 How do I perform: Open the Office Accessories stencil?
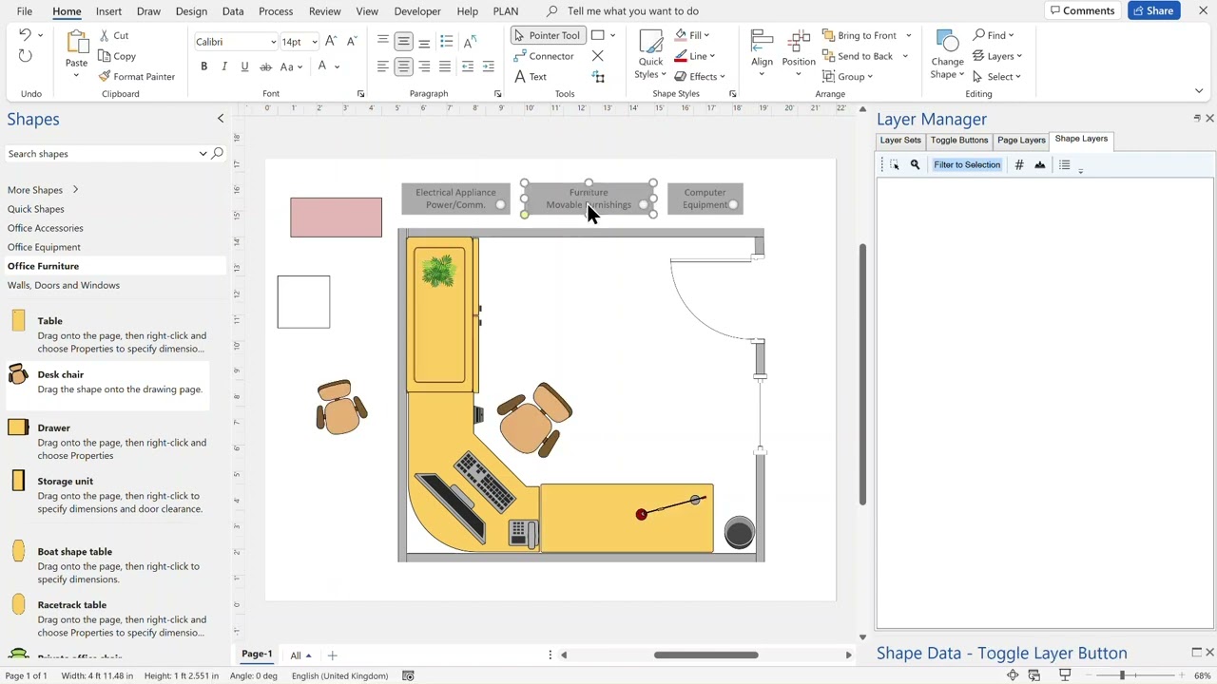coord(45,228)
